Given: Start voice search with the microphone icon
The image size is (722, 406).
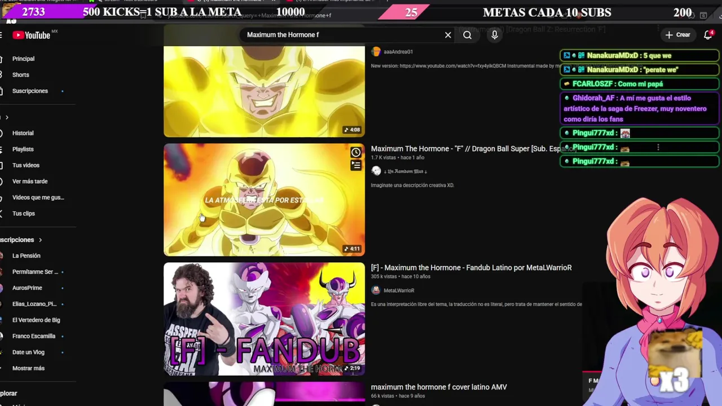Looking at the screenshot, I should (x=494, y=35).
